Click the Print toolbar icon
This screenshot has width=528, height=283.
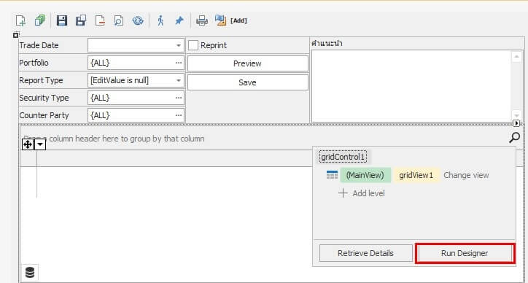[x=202, y=20]
